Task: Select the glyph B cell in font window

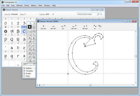Action: click(x=18, y=31)
